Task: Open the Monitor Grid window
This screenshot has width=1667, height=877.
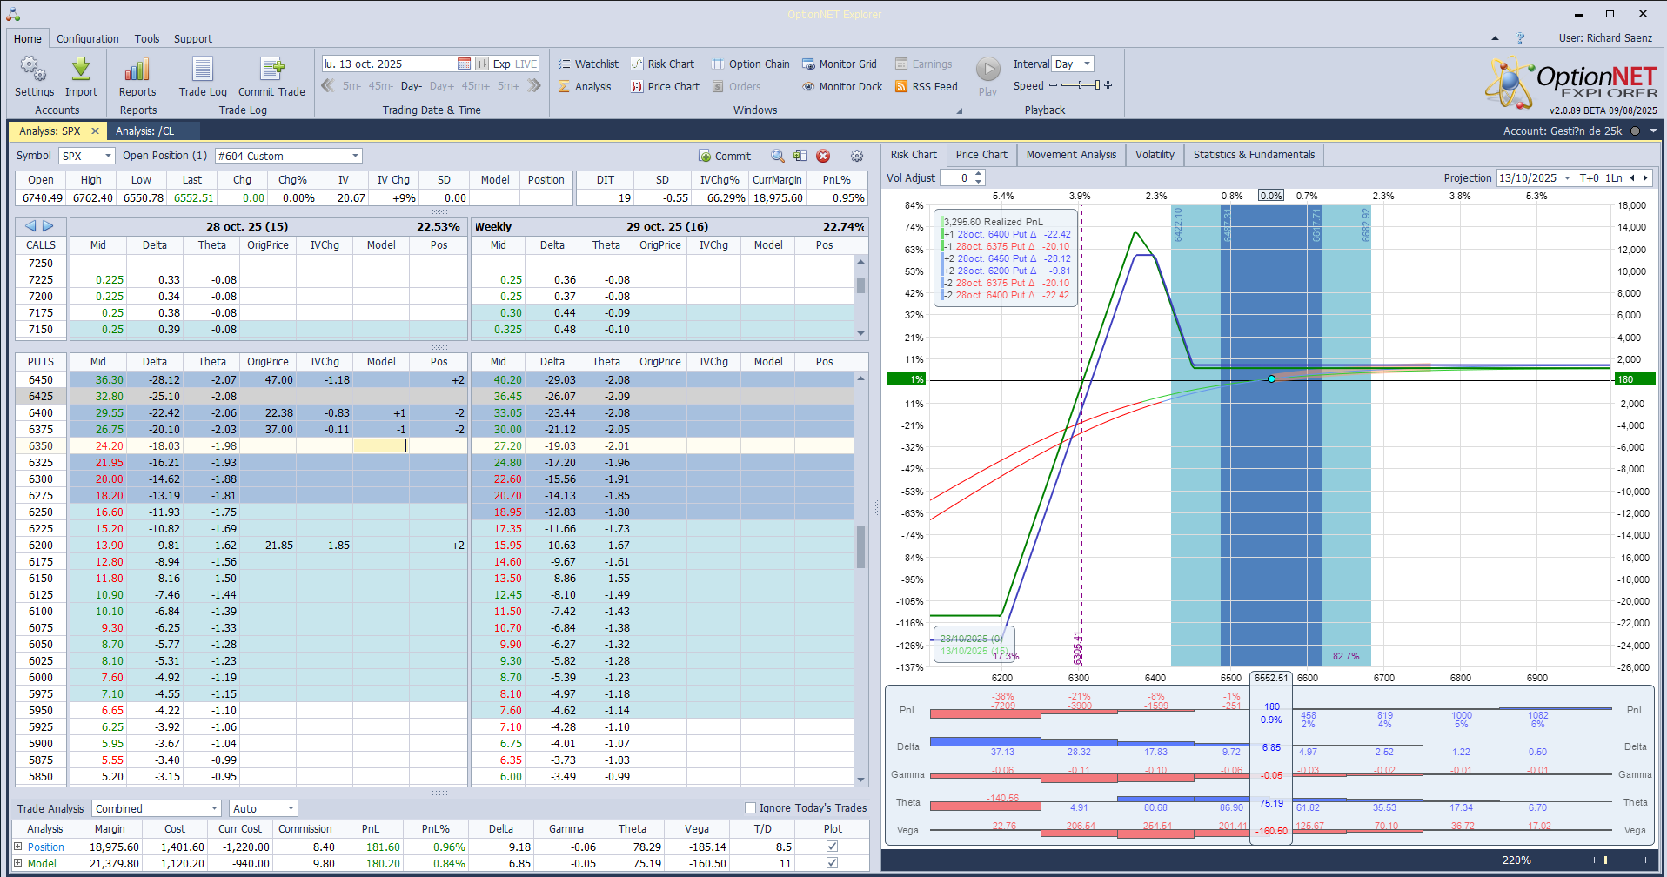Action: coord(839,64)
